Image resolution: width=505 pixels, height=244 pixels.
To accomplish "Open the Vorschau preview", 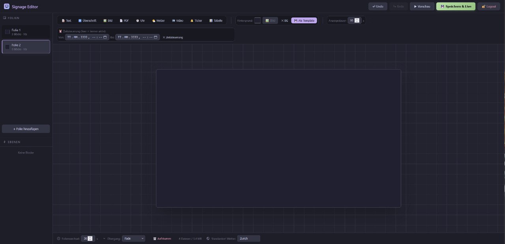I will (422, 6).
